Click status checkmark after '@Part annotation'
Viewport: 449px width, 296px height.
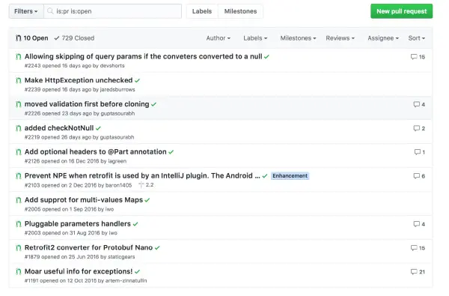click(171, 152)
